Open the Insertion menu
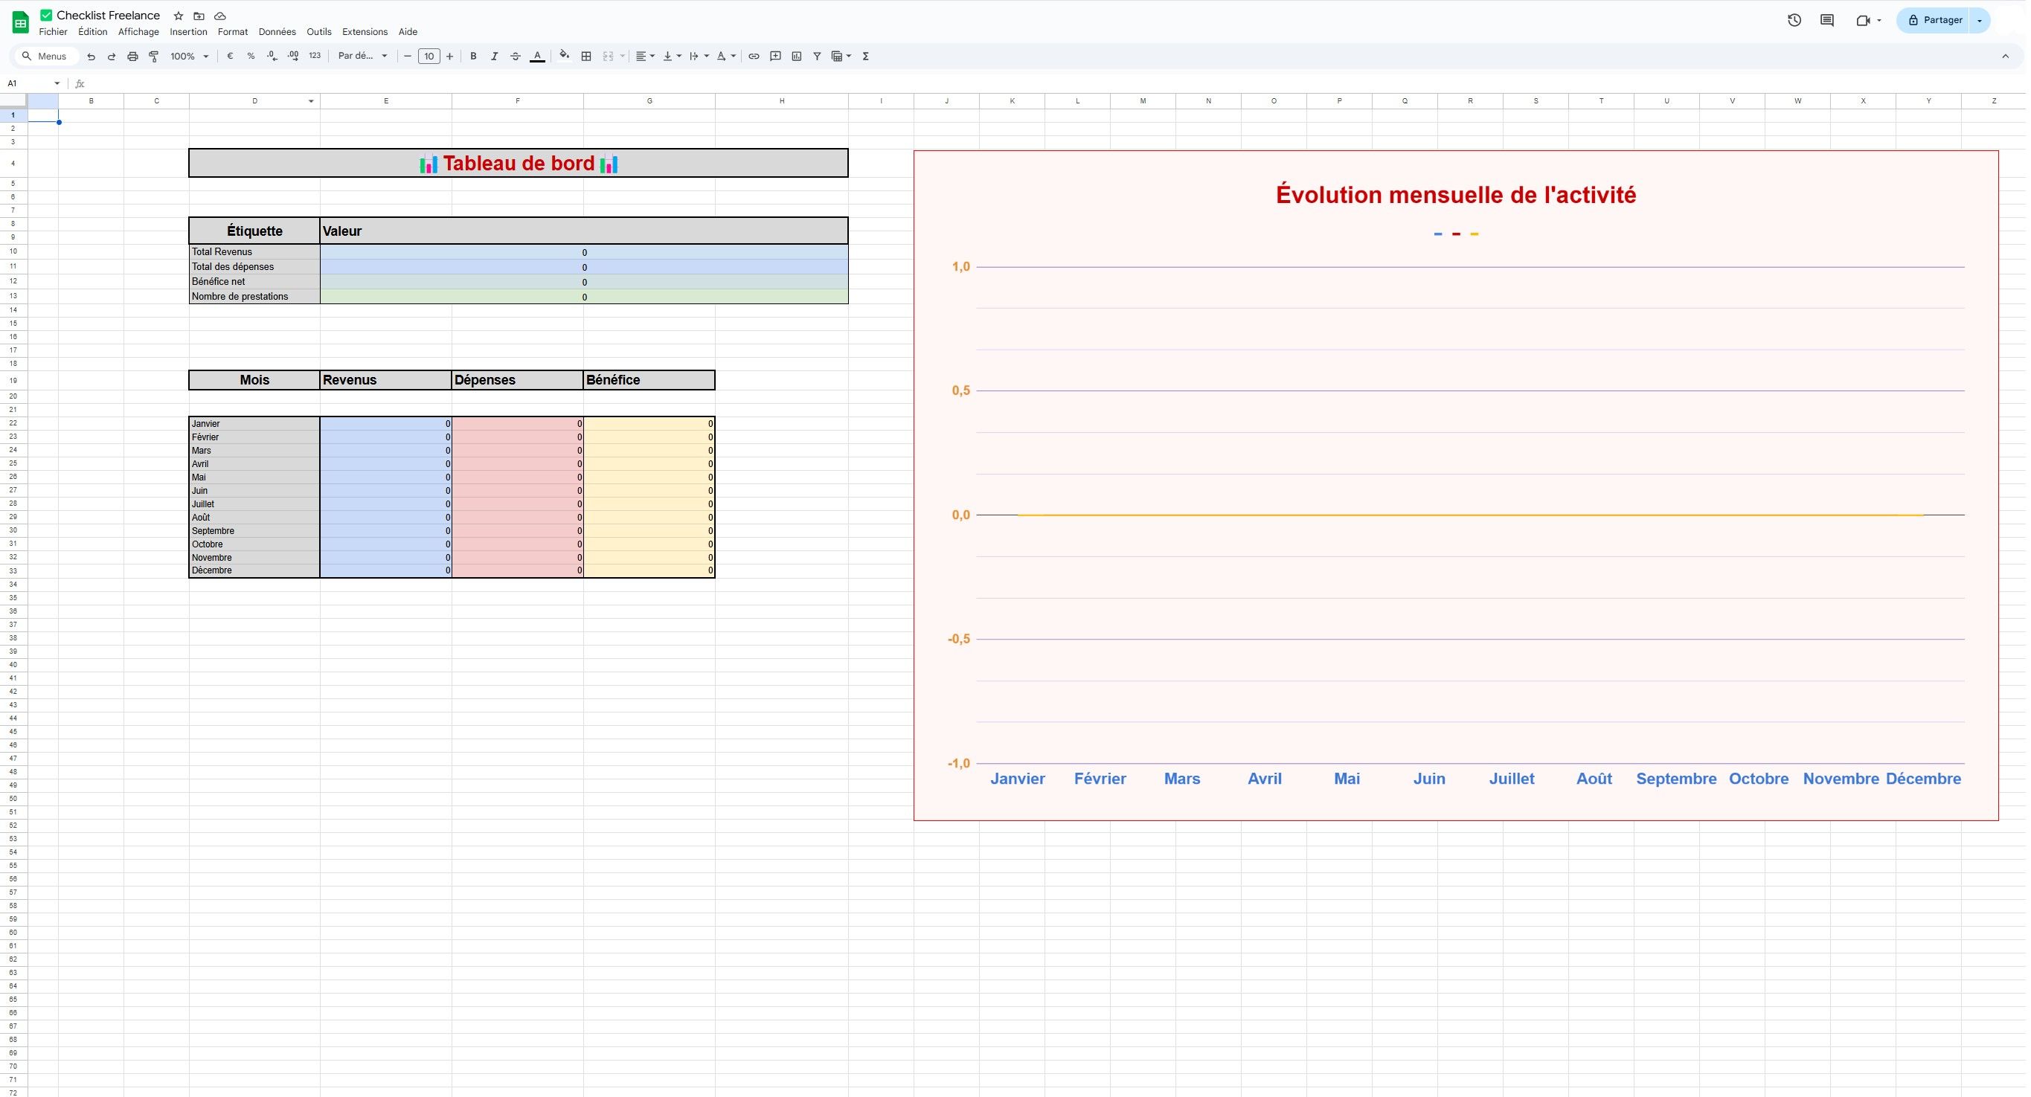2031x1097 pixels. click(x=188, y=32)
